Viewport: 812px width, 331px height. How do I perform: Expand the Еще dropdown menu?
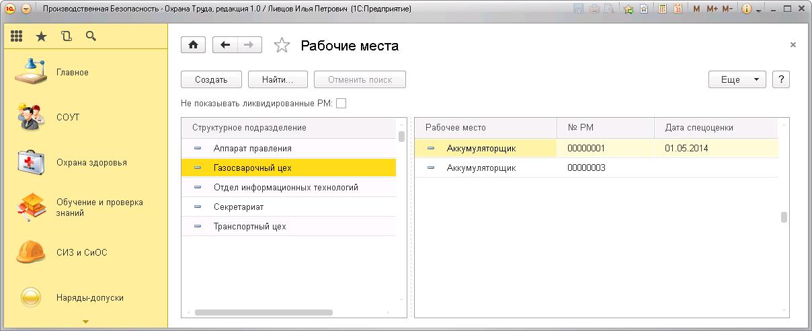737,79
